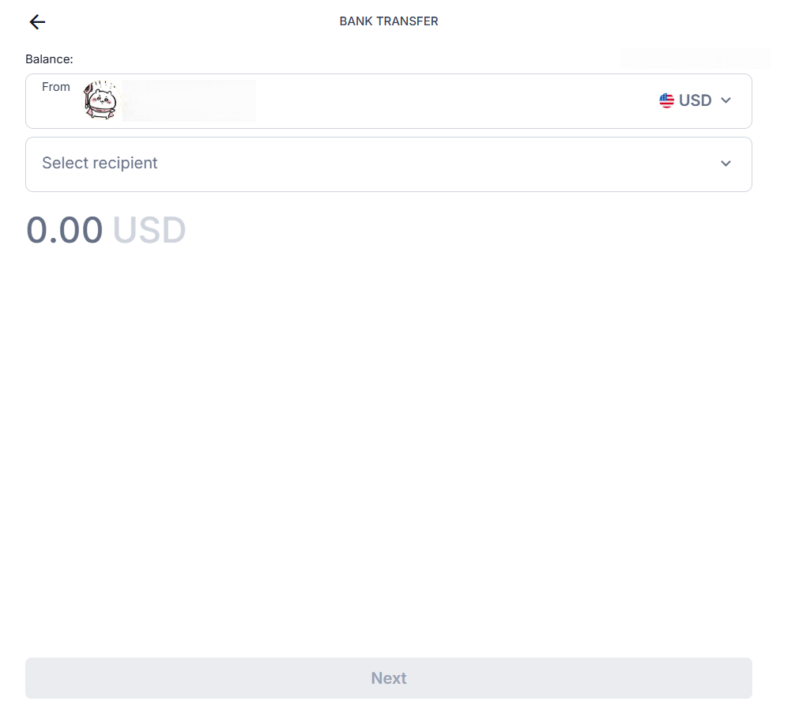
Task: Select the blurred account name beside avatar
Action: (189, 100)
